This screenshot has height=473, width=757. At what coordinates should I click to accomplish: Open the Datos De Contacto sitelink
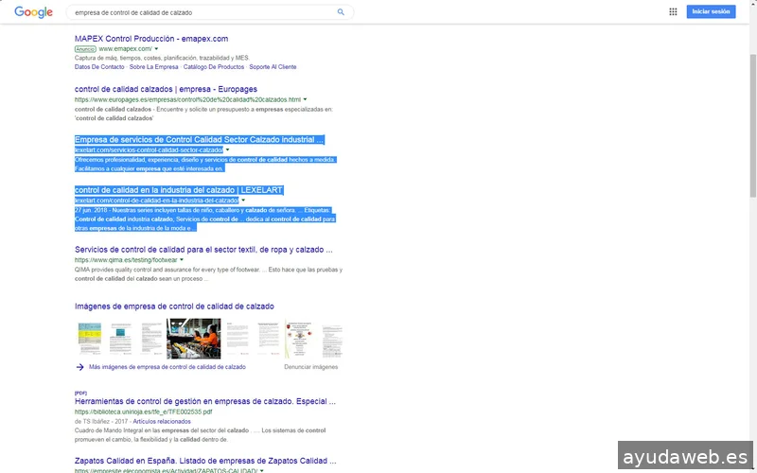99,67
